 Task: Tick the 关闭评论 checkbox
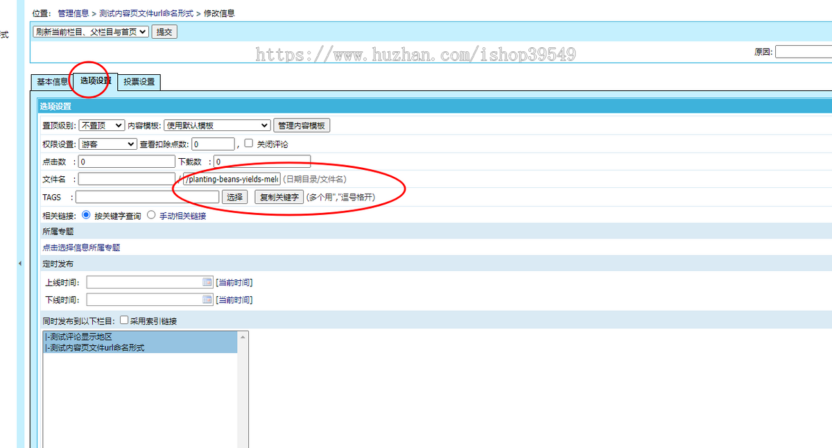249,144
